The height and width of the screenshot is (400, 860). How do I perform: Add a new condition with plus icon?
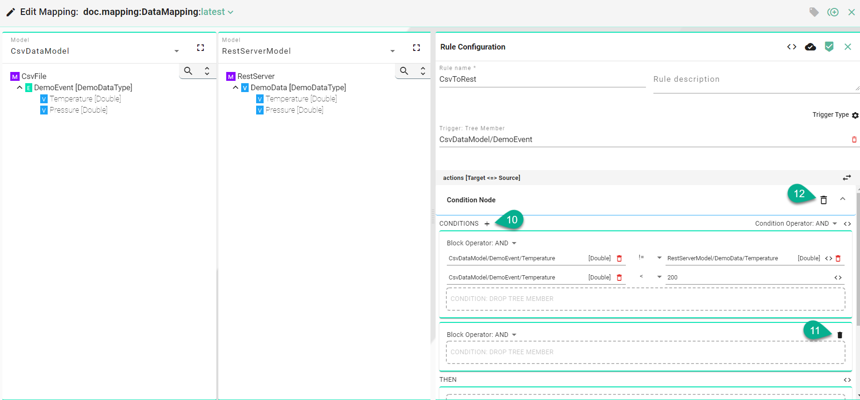487,224
